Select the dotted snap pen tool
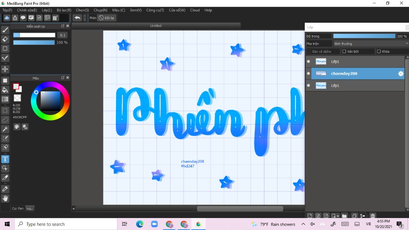Viewport: 409px width, 230px height. 5,58
